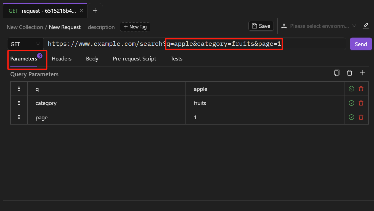Open the Pre-request Script tab
Screen dimensions: 374x211
click(x=134, y=59)
